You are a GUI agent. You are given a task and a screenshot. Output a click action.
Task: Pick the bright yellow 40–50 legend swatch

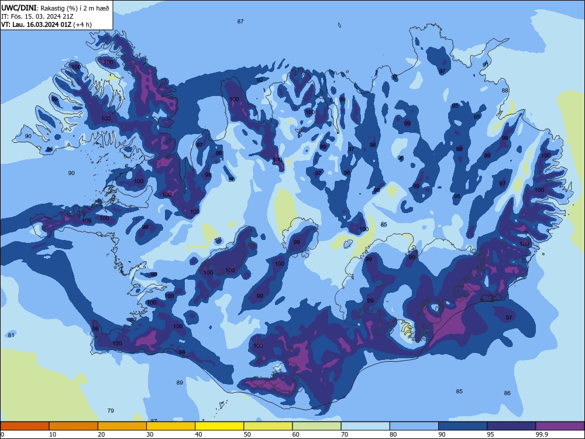(x=219, y=426)
